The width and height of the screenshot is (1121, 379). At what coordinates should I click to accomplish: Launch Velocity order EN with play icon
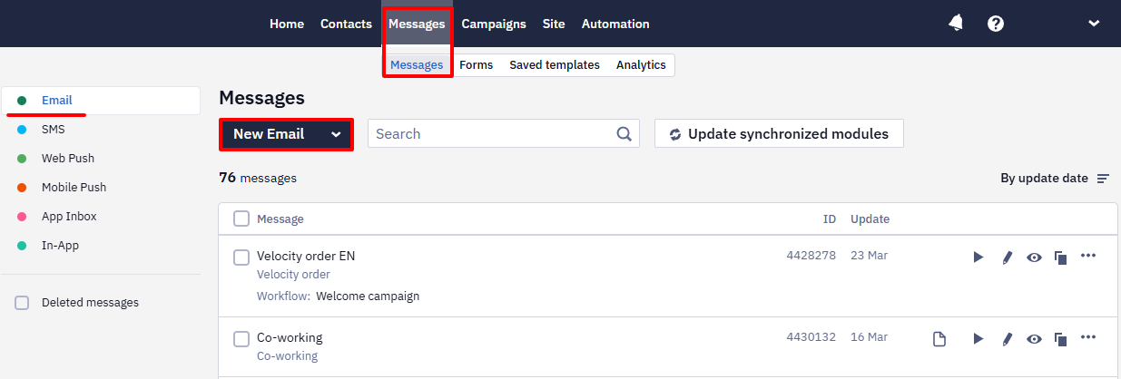pyautogui.click(x=978, y=258)
